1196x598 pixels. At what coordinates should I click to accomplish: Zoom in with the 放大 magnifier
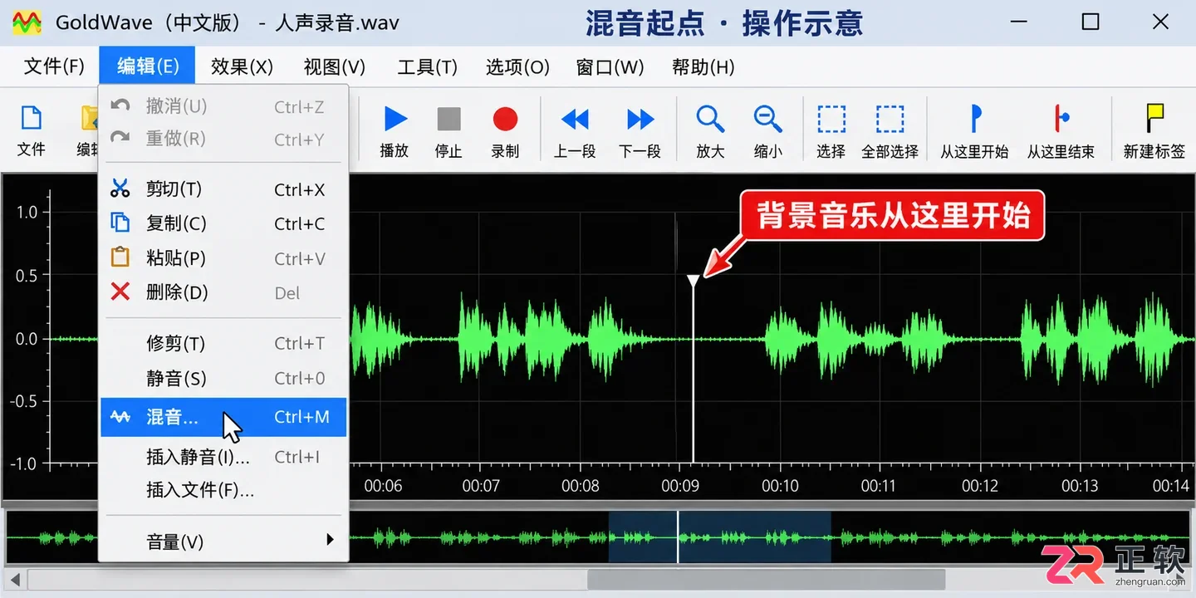coord(710,120)
